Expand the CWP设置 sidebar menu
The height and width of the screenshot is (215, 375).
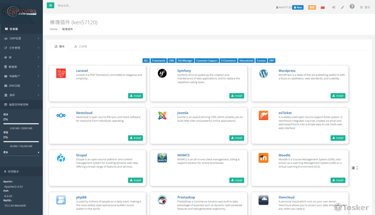point(21,38)
